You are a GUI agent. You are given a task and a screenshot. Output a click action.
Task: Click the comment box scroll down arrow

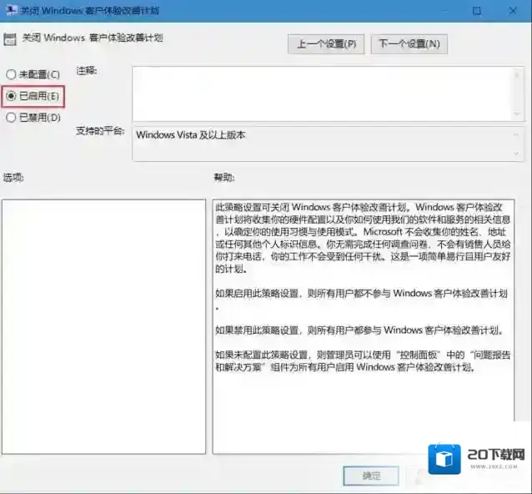pyautogui.click(x=517, y=113)
